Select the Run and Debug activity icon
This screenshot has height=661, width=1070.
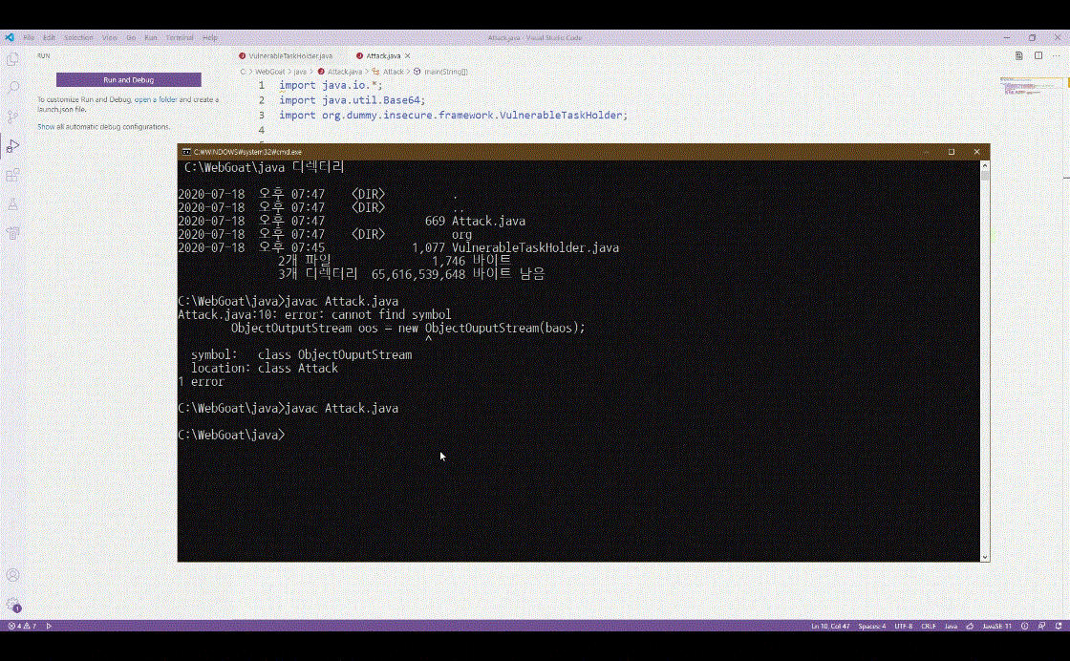(x=12, y=146)
